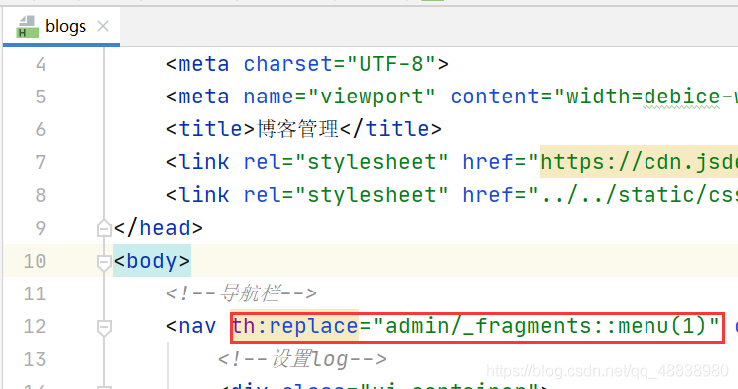Select line number 12 in gutter
This screenshot has height=389, width=738.
[35, 326]
